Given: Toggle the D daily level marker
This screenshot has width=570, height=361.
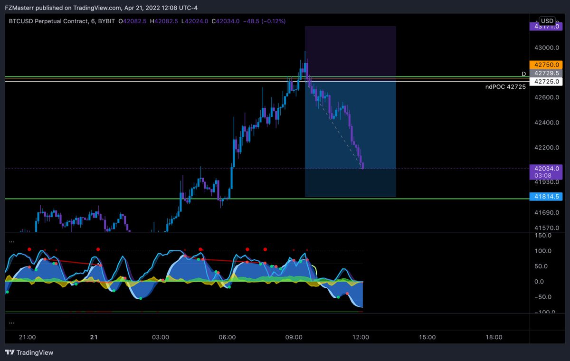Looking at the screenshot, I should (x=523, y=74).
